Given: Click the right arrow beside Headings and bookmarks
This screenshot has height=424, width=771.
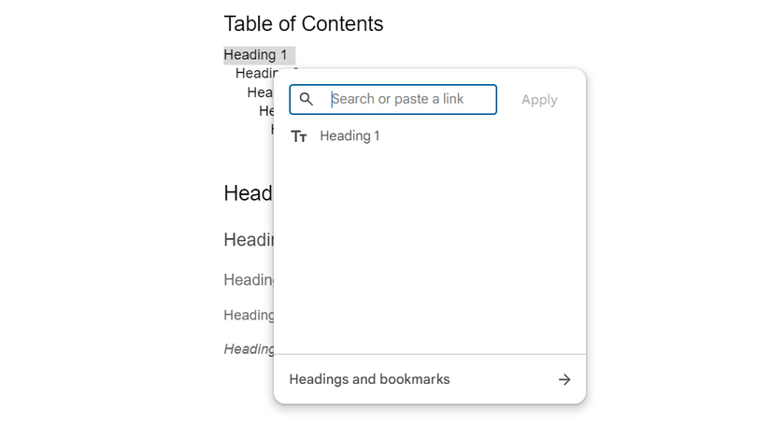Looking at the screenshot, I should [x=564, y=380].
